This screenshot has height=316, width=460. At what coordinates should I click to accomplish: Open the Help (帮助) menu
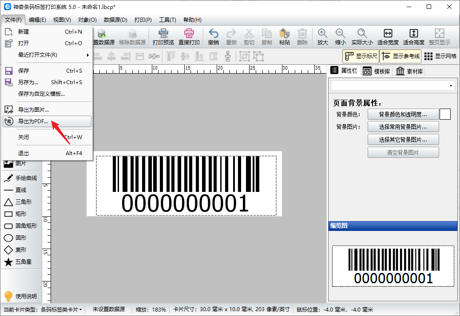tap(192, 20)
